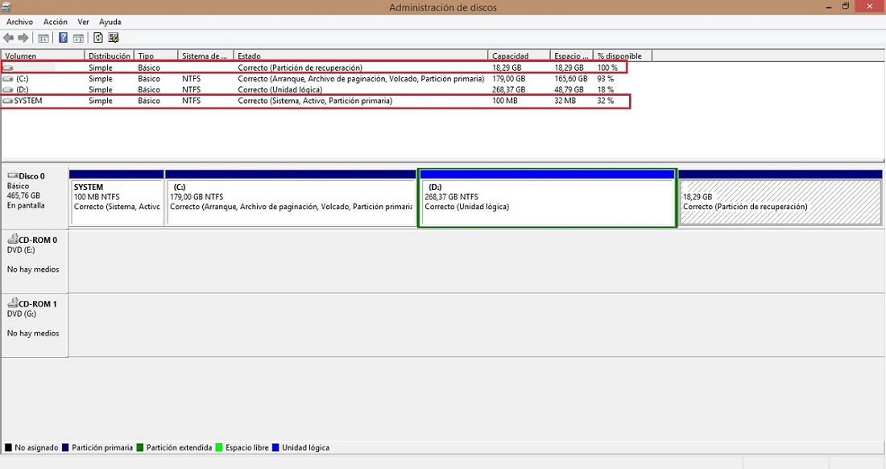Open the view settings toolbar icon

point(114,38)
